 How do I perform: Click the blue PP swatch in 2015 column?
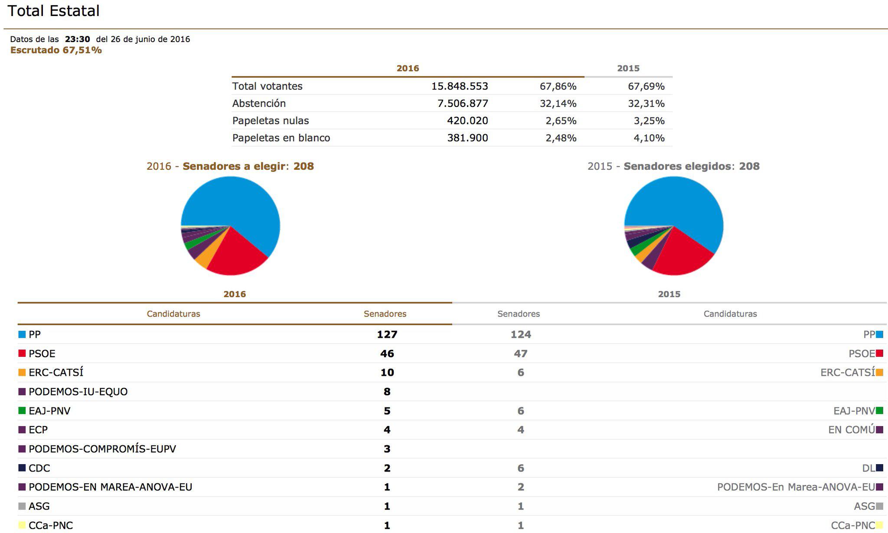pyautogui.click(x=879, y=334)
